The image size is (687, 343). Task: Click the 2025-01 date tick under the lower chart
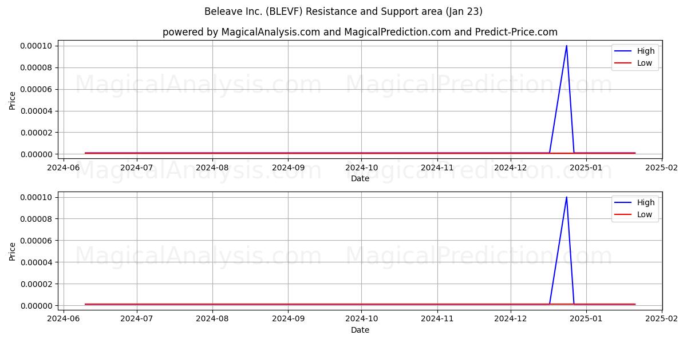pyautogui.click(x=586, y=320)
